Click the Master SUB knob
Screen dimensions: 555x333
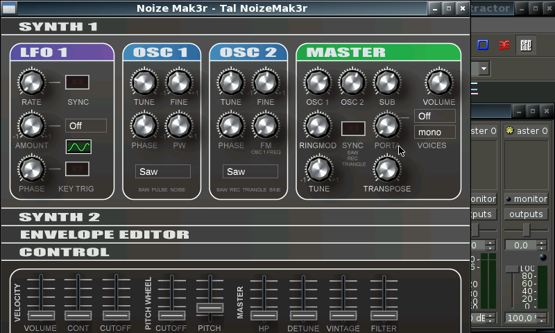(x=387, y=82)
